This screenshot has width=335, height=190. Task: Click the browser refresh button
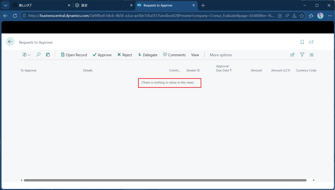click(15, 16)
